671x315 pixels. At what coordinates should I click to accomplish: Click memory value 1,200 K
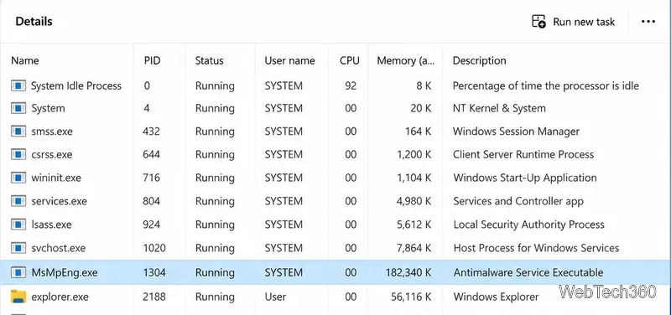pos(414,154)
